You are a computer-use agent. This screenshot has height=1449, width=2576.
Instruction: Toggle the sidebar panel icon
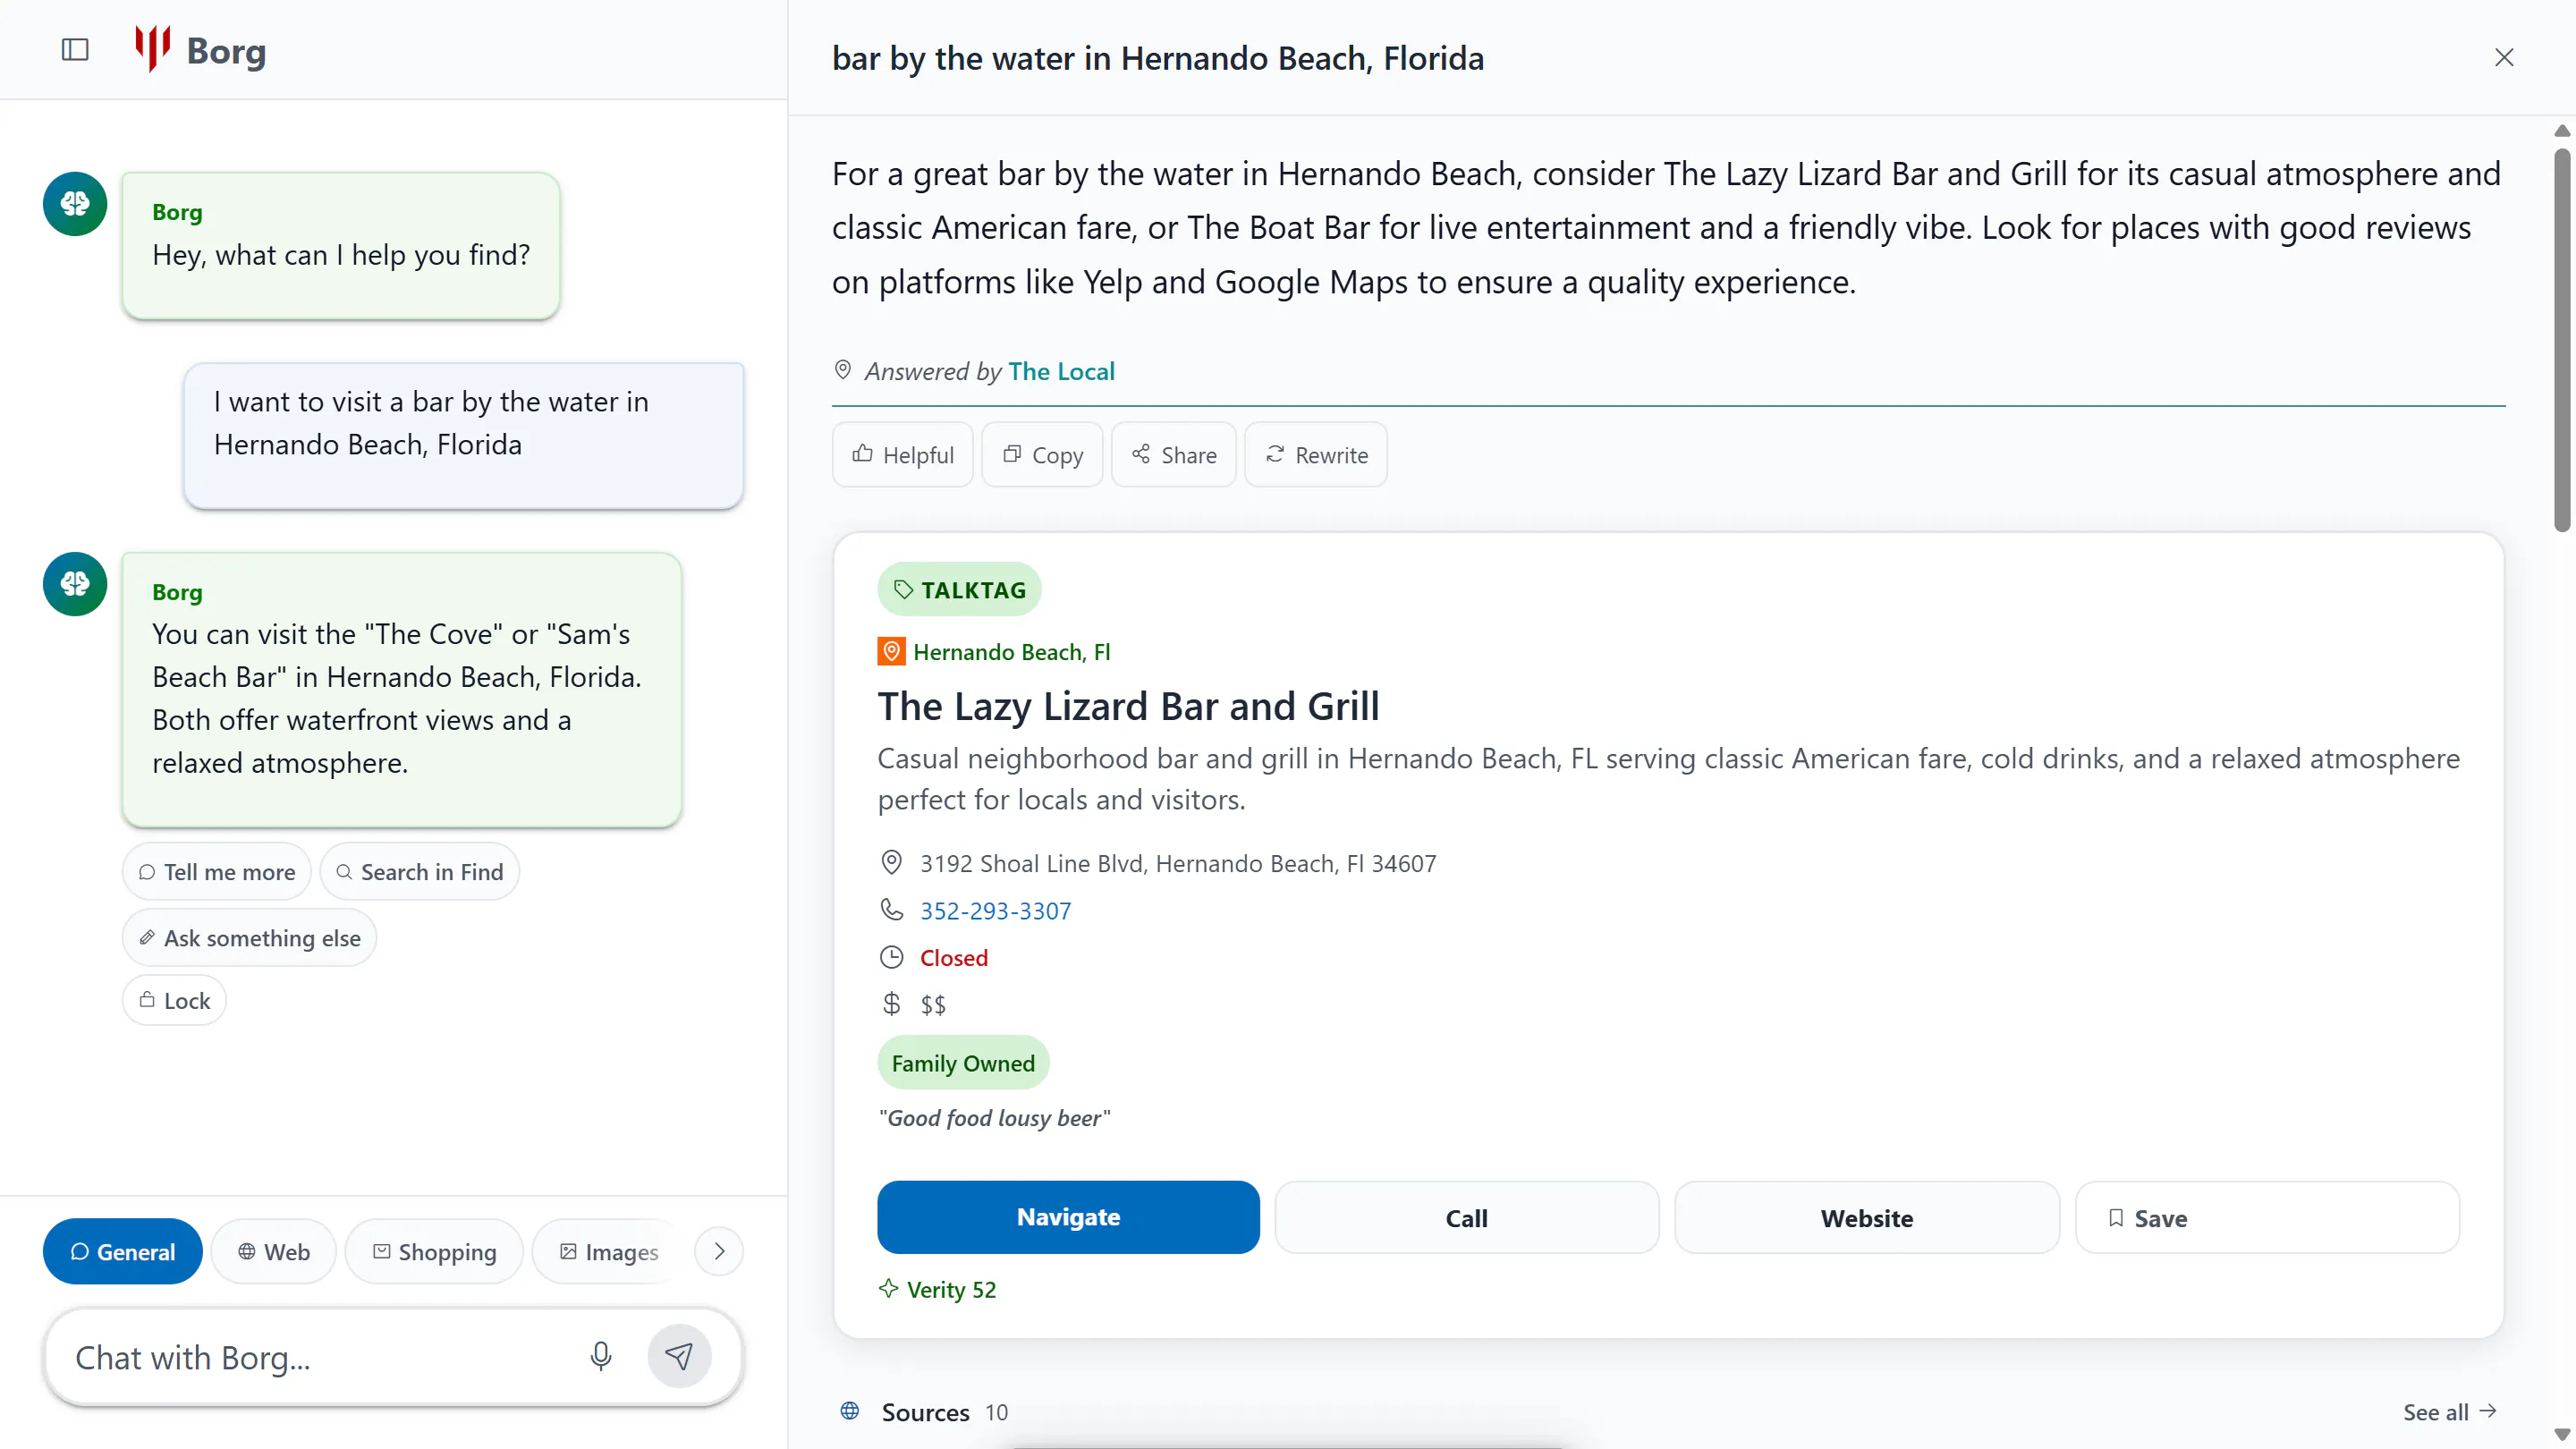coord(75,50)
